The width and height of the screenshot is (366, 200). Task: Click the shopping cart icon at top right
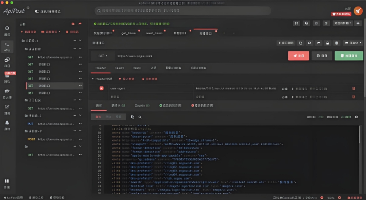358,11
